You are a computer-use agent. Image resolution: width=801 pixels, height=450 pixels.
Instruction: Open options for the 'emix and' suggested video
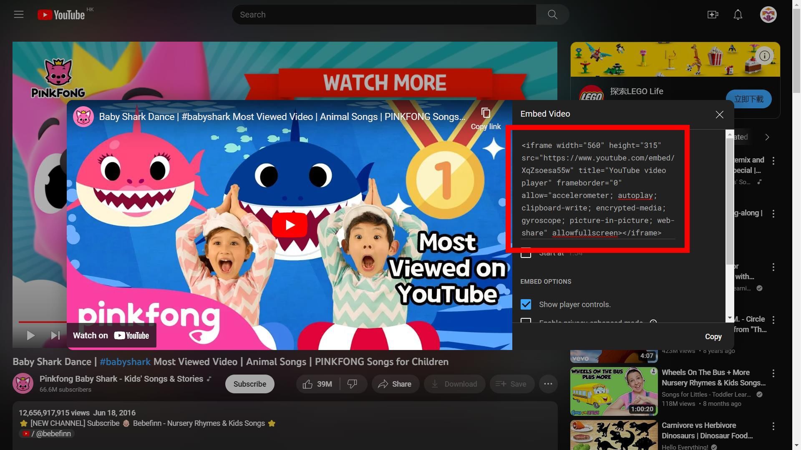(773, 161)
